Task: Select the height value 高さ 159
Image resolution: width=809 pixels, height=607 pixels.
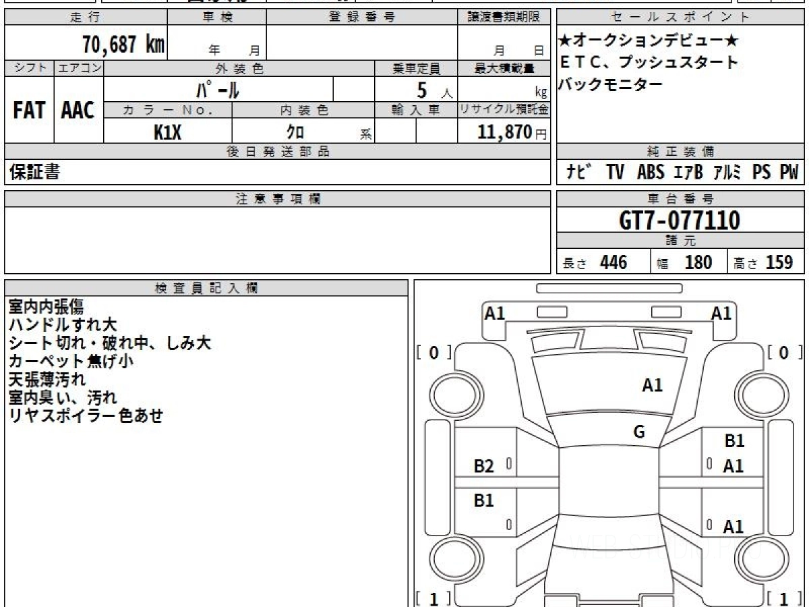Action: (x=763, y=262)
